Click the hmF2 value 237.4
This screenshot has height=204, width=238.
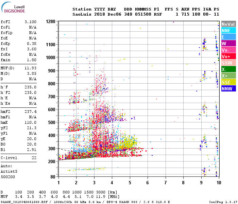point(31,112)
